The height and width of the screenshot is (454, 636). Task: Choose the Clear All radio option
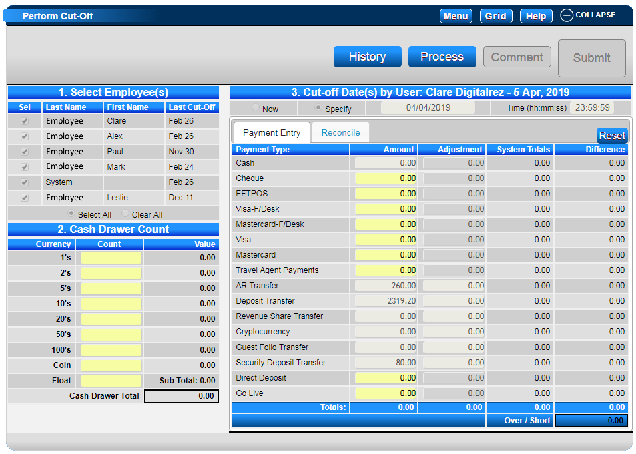125,214
